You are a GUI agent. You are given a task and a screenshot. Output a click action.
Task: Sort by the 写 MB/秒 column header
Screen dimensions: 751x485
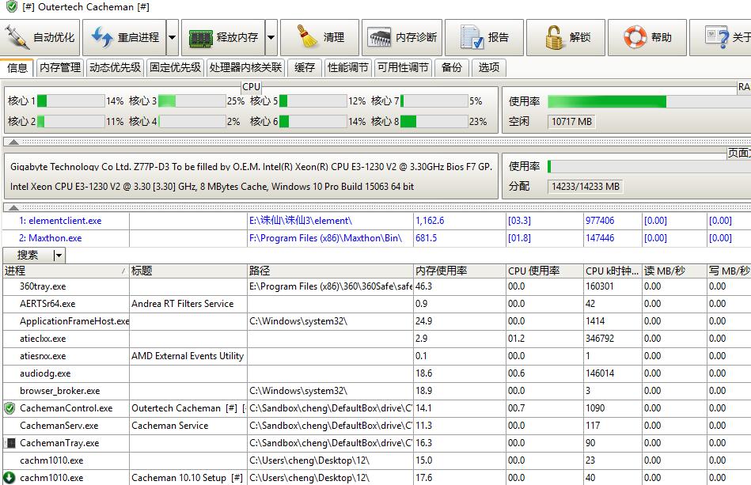coord(729,271)
